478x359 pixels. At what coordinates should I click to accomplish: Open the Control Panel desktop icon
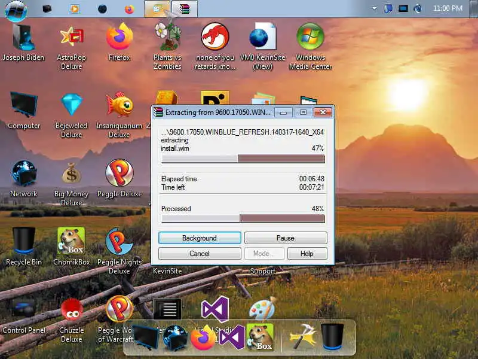coord(24,316)
